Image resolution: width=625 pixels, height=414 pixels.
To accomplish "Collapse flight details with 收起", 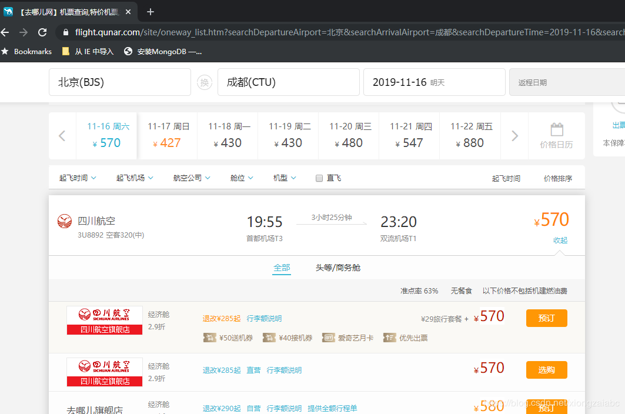I will coord(560,240).
